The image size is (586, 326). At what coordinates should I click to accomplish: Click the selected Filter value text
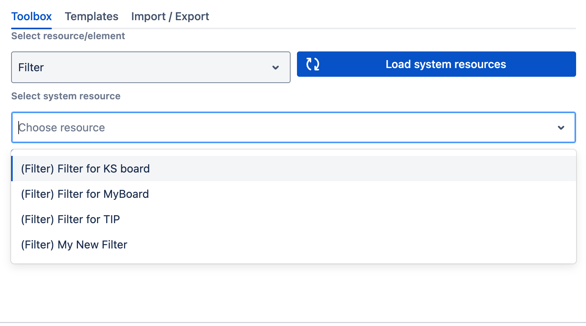[31, 68]
